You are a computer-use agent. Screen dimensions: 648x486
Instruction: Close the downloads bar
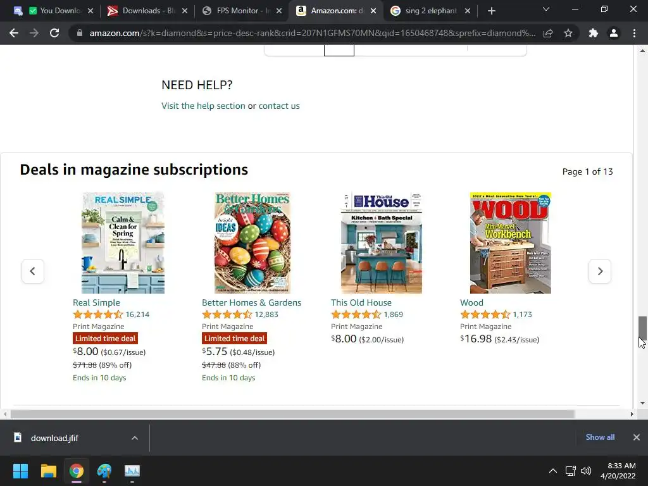pyautogui.click(x=637, y=437)
